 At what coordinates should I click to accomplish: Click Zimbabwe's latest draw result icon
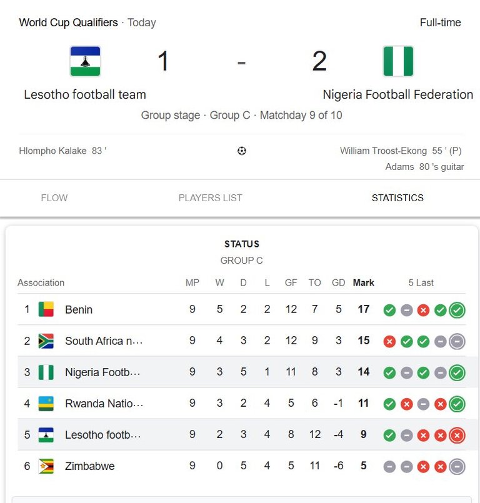[457, 466]
